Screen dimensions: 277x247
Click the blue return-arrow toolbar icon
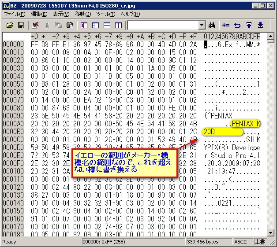pos(237,26)
